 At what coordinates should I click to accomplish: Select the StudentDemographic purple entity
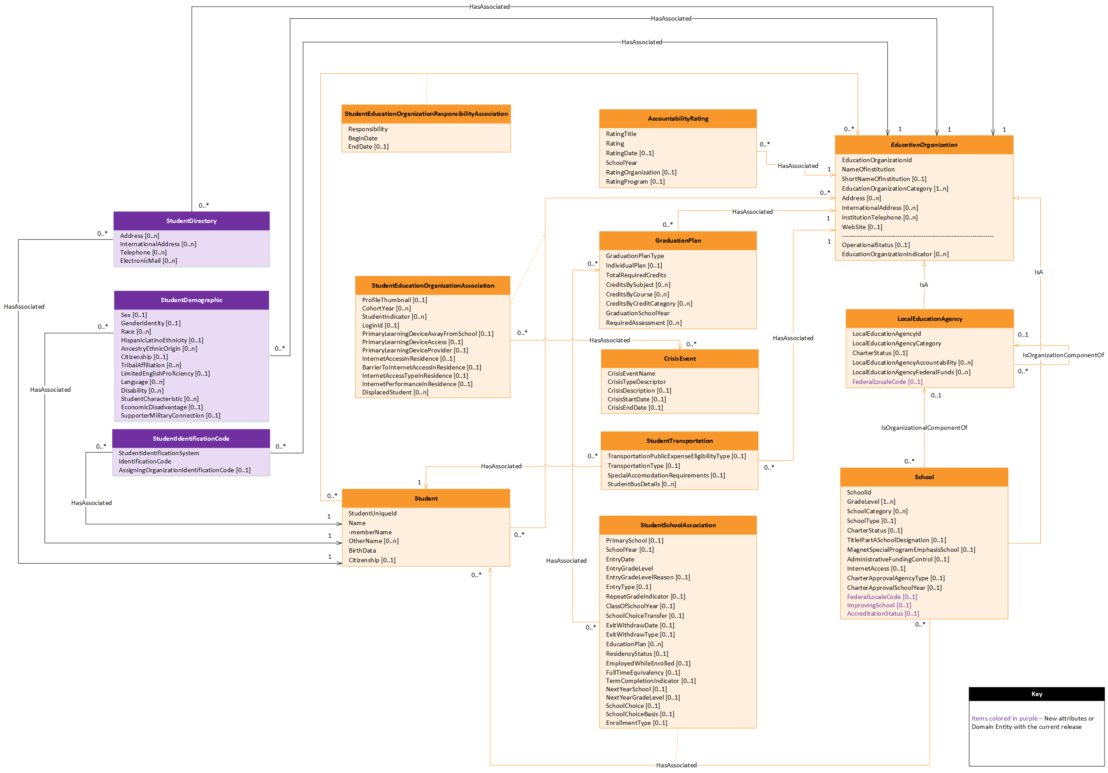[191, 300]
